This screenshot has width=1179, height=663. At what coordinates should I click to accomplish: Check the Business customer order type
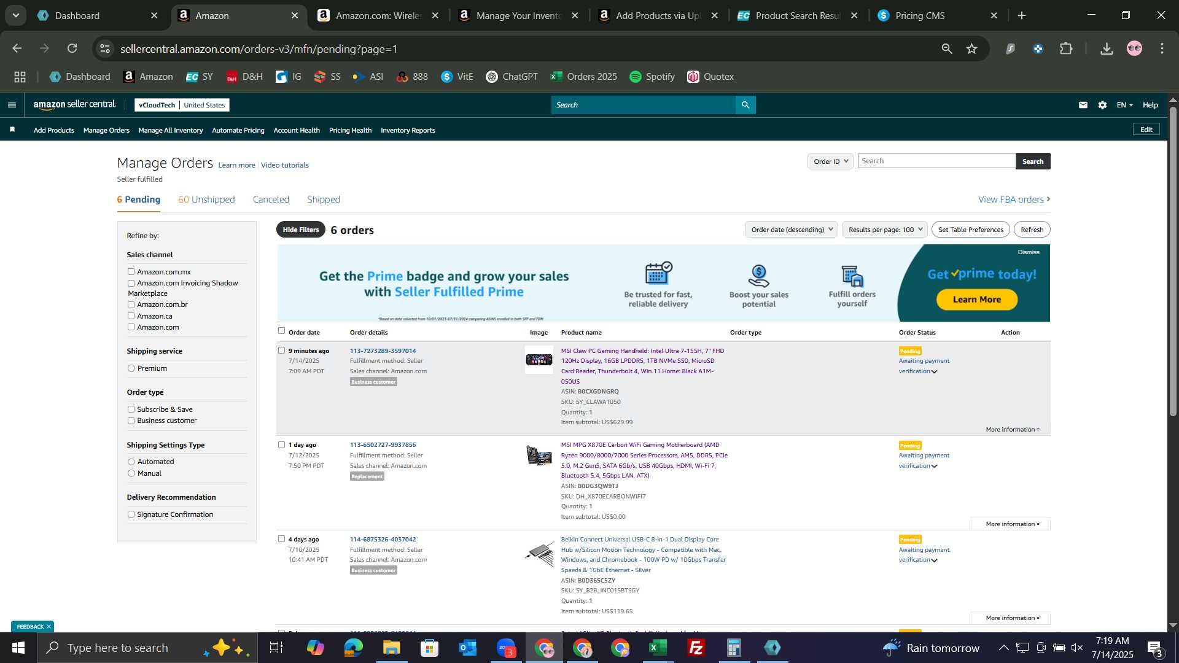click(131, 421)
